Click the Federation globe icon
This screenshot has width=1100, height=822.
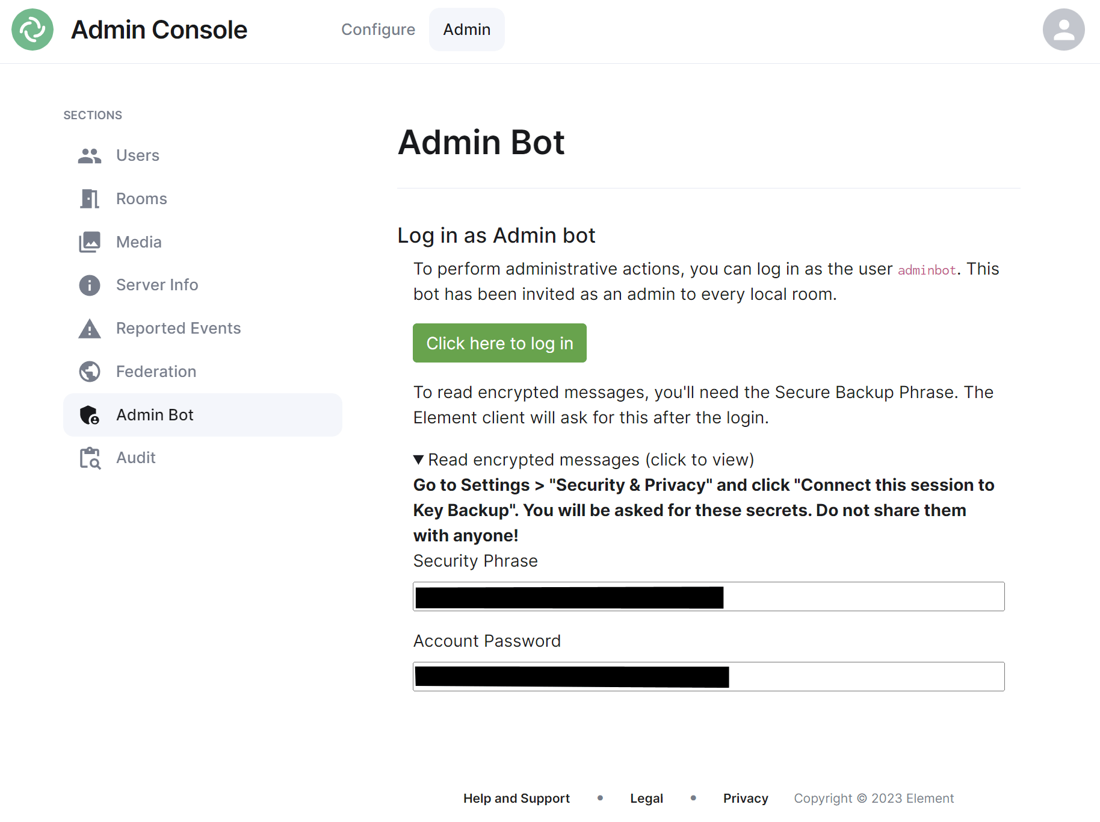point(90,372)
